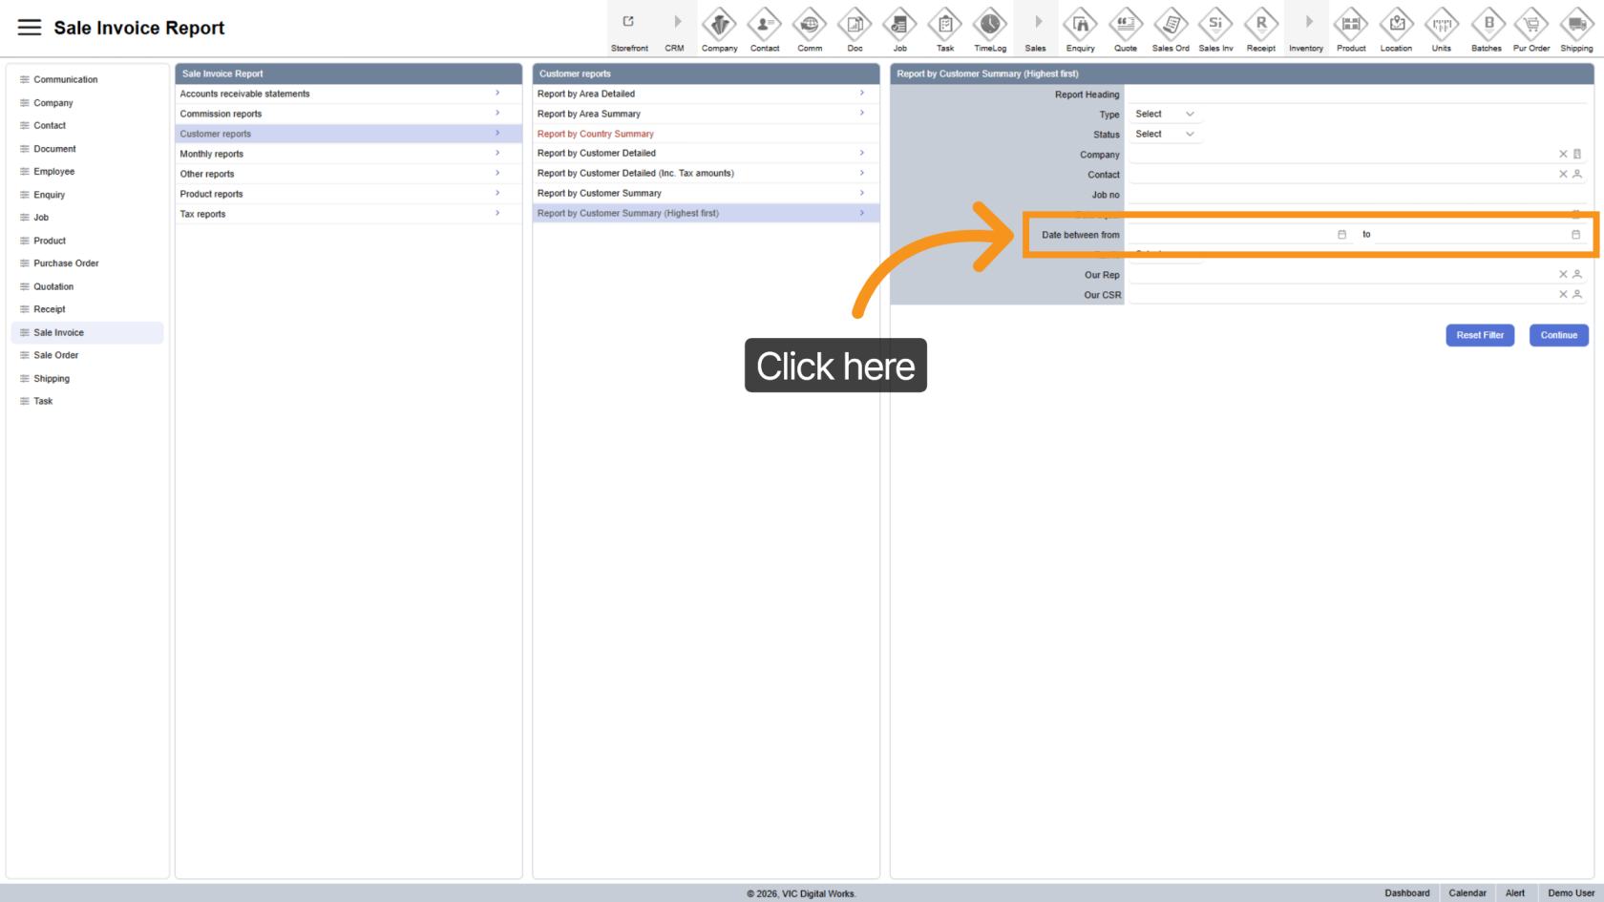Click the Continue button
Image resolution: width=1604 pixels, height=902 pixels.
coord(1558,335)
